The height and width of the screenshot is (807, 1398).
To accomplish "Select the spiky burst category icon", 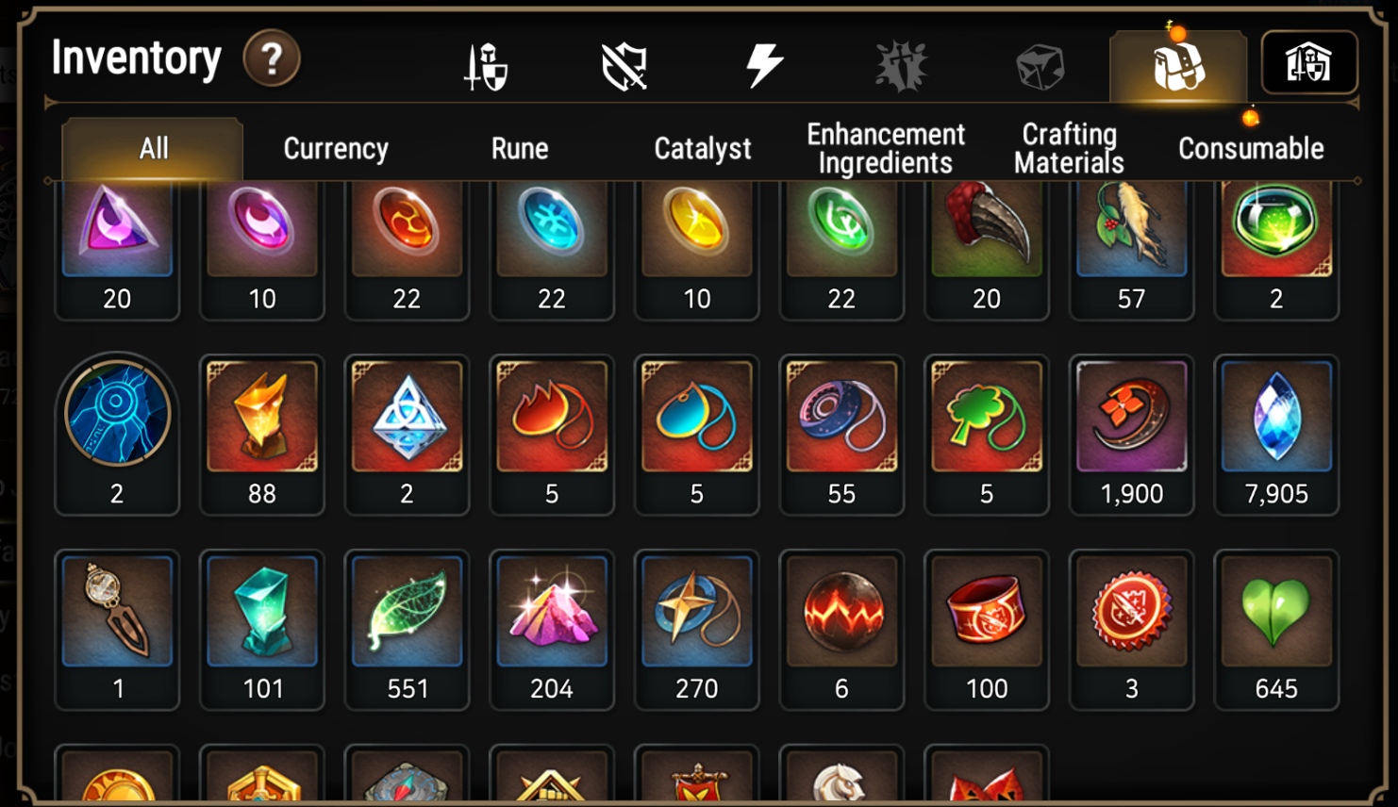I will [x=901, y=66].
